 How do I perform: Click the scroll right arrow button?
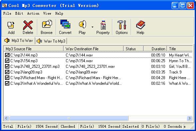[189, 118]
